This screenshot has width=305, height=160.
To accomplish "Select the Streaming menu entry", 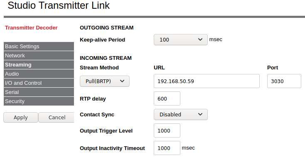I will [x=39, y=64].
